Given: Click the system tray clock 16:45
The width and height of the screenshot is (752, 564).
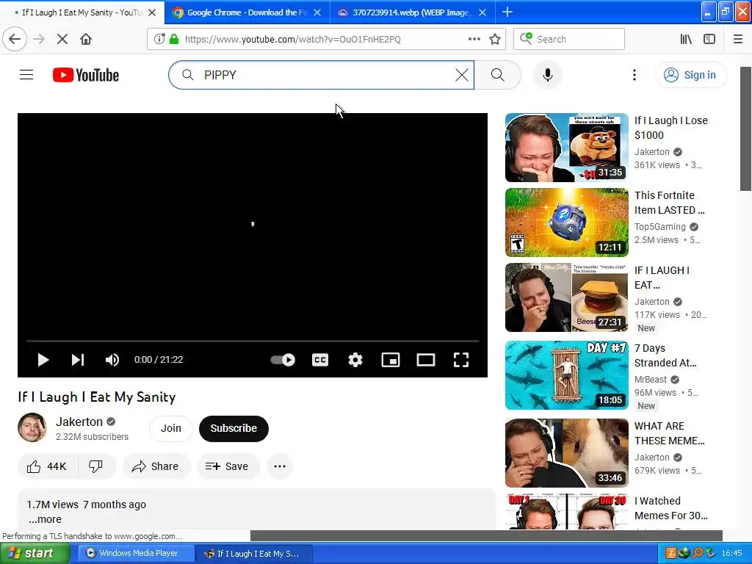Looking at the screenshot, I should click(x=732, y=554).
